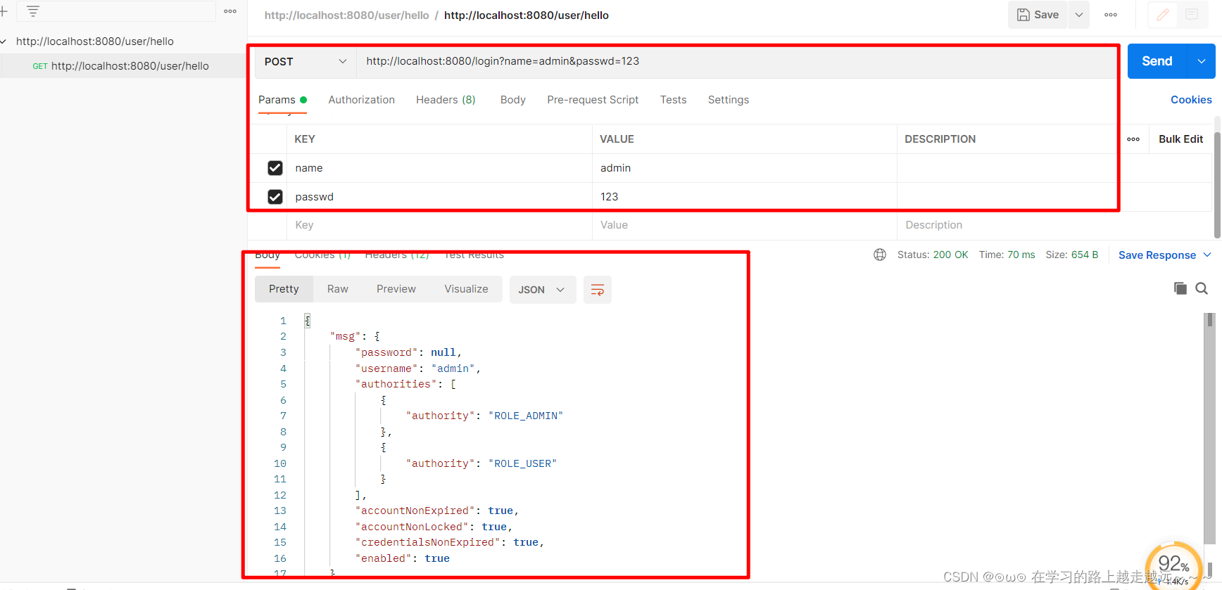Click the passwd key cell
The height and width of the screenshot is (590, 1222).
439,197
